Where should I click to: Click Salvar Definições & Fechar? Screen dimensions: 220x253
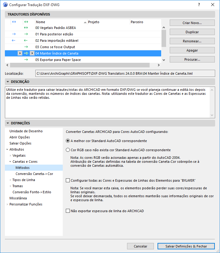186,246
